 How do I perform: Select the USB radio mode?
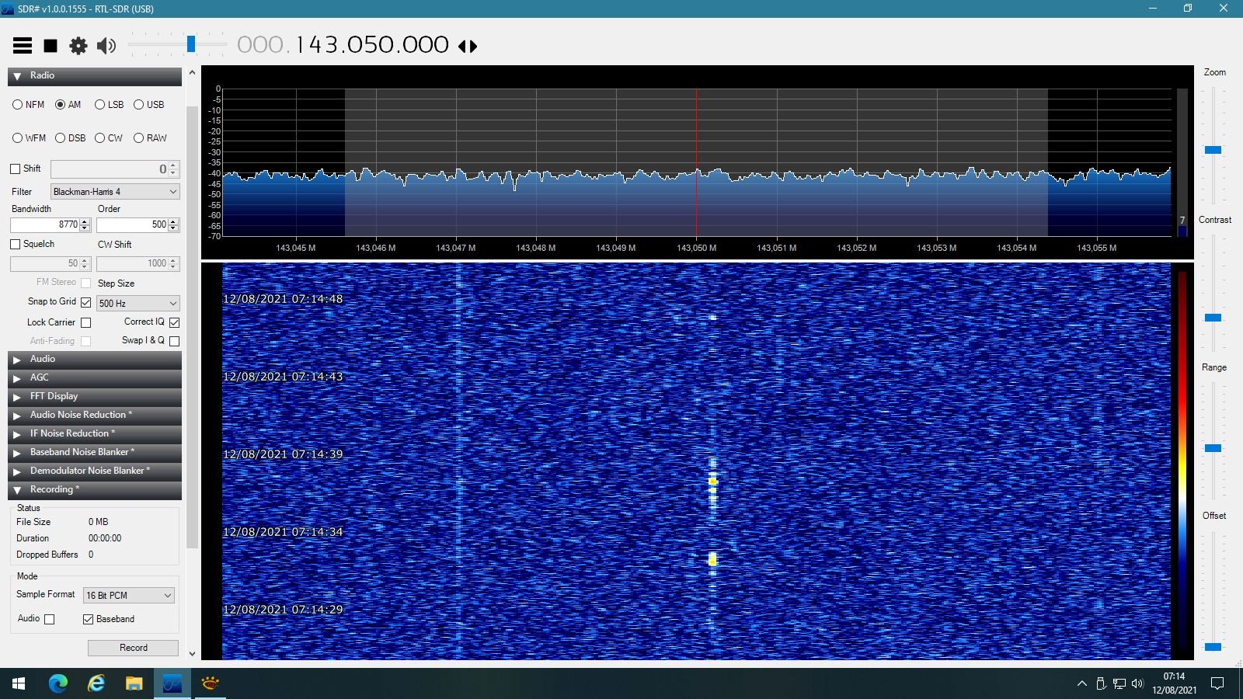pos(139,105)
